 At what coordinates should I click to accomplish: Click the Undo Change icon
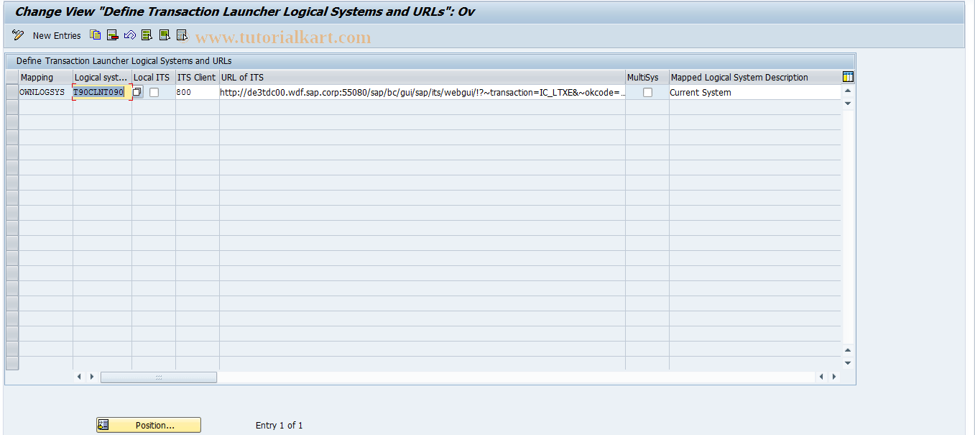click(129, 35)
